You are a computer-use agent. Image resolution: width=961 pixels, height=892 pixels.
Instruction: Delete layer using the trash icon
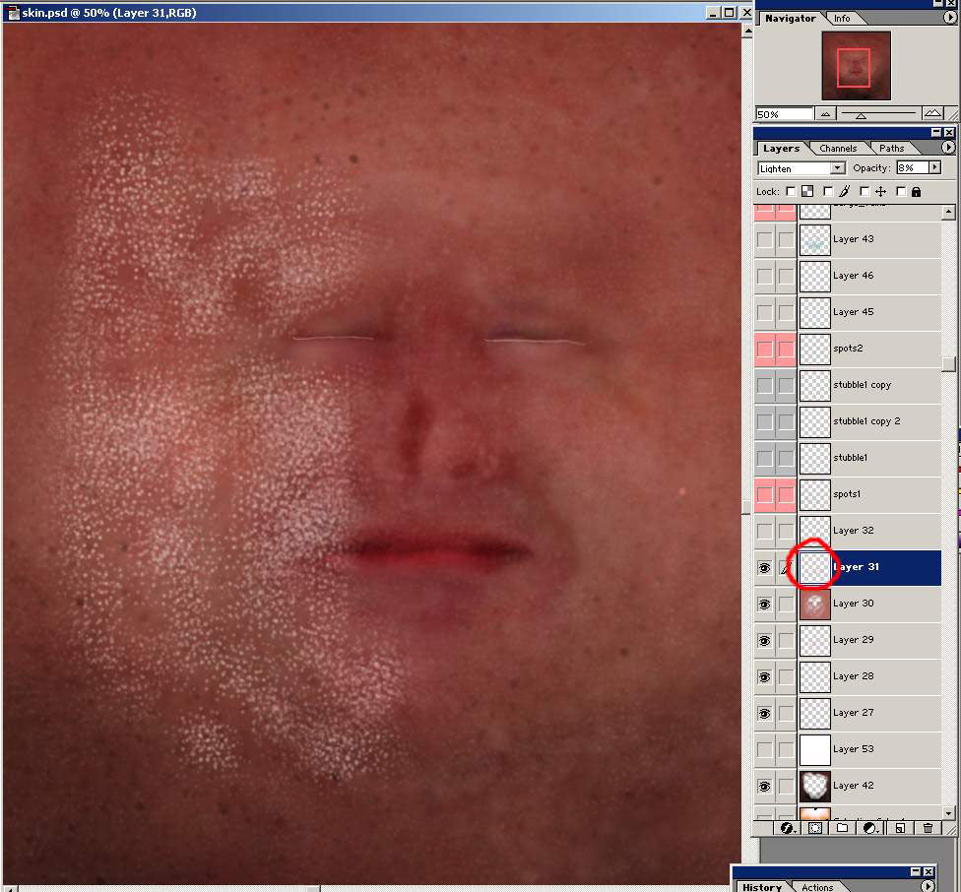928,828
